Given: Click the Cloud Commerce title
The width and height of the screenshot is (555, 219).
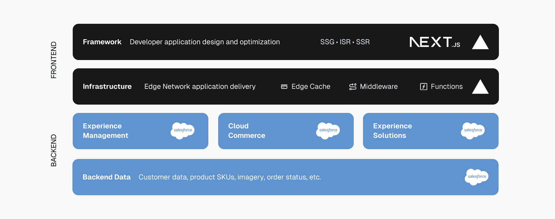Looking at the screenshot, I should click(x=247, y=131).
